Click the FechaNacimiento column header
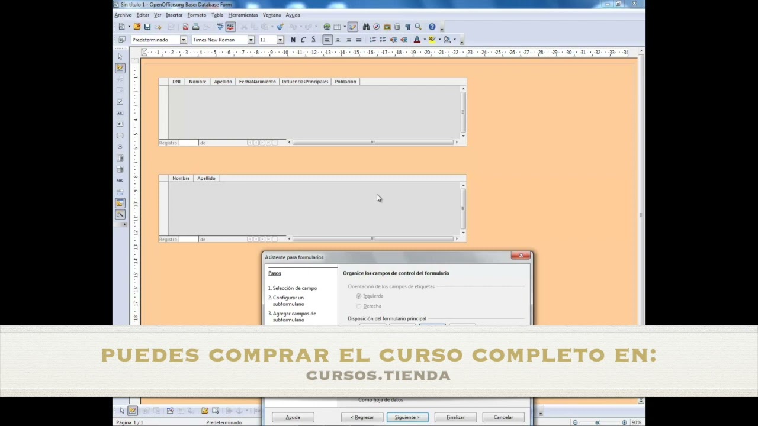This screenshot has height=426, width=758. (x=258, y=82)
